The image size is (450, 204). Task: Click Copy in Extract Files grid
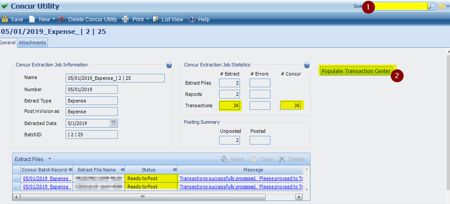[262, 159]
